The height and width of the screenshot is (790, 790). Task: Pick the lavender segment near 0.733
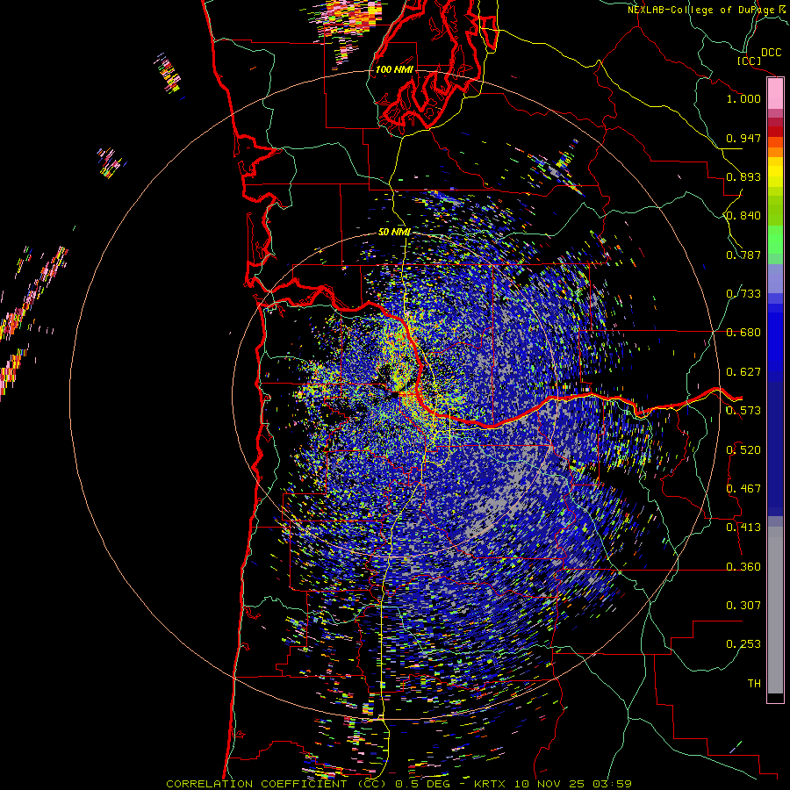(775, 278)
